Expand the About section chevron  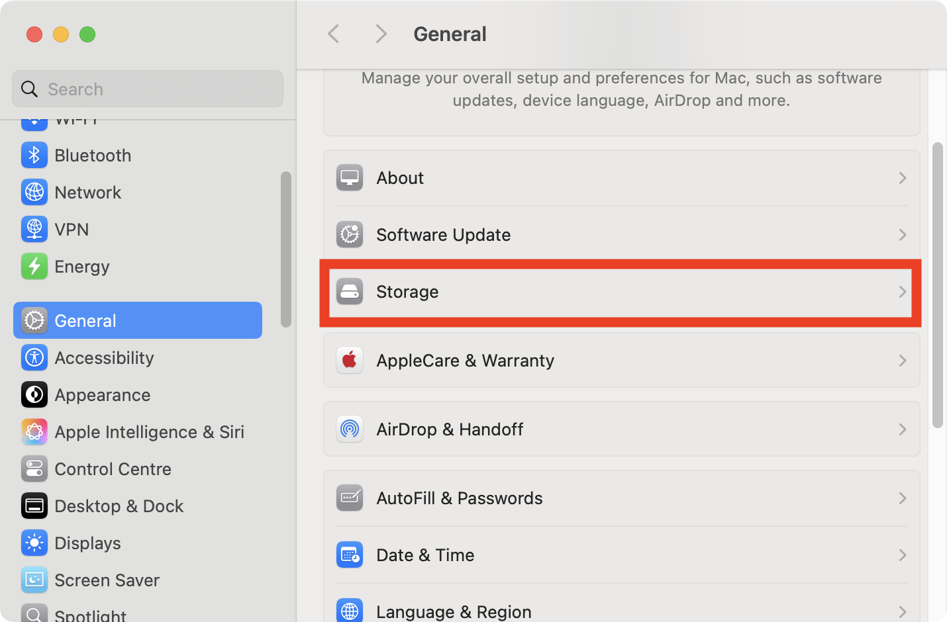(902, 177)
